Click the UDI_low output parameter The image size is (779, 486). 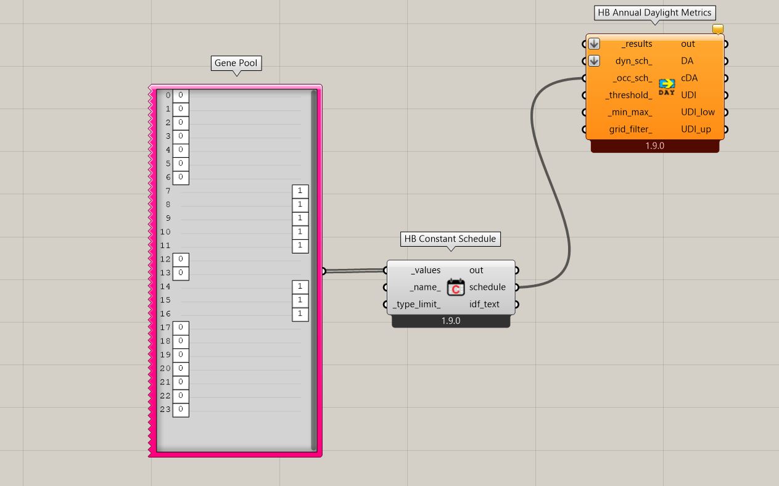click(698, 112)
